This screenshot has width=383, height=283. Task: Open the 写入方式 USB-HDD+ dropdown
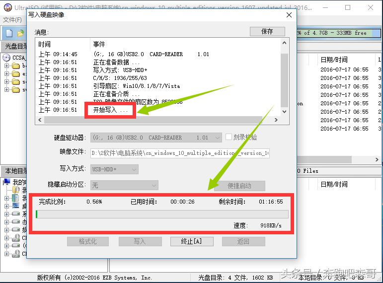point(114,169)
